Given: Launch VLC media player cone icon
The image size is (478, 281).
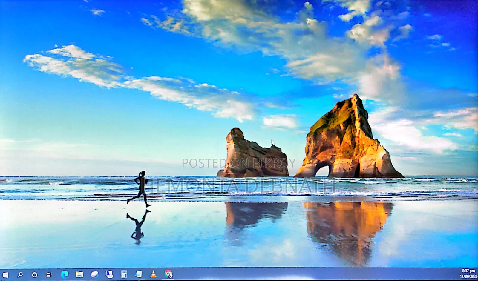Looking at the screenshot, I should click(x=153, y=274).
